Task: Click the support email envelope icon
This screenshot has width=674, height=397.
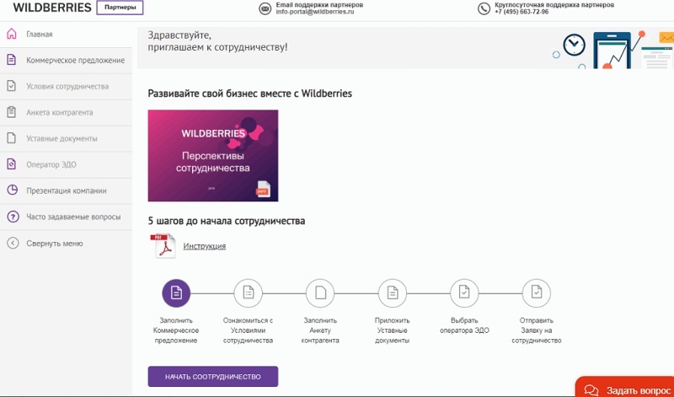Action: point(265,8)
